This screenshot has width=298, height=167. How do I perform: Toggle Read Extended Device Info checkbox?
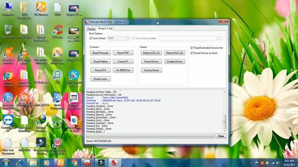[191, 48]
